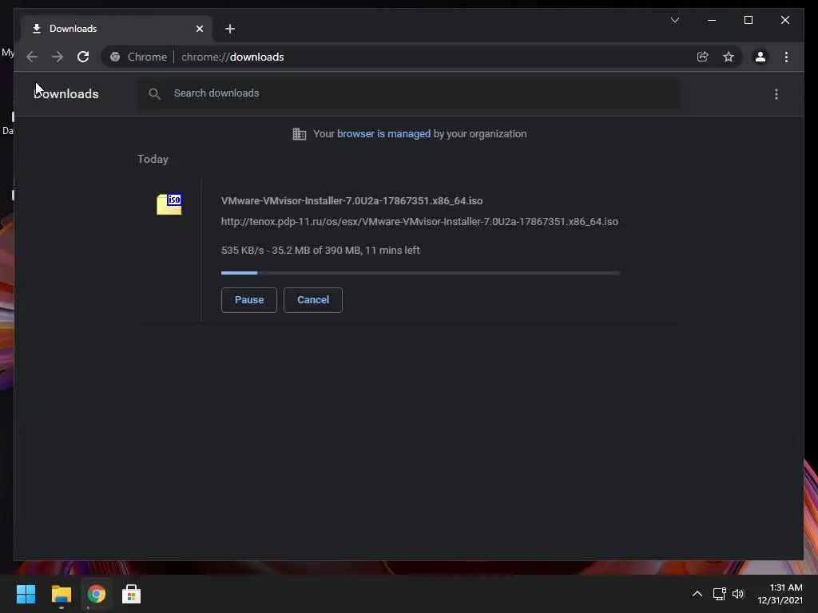Click the download progress bar
818x613 pixels.
tap(420, 273)
